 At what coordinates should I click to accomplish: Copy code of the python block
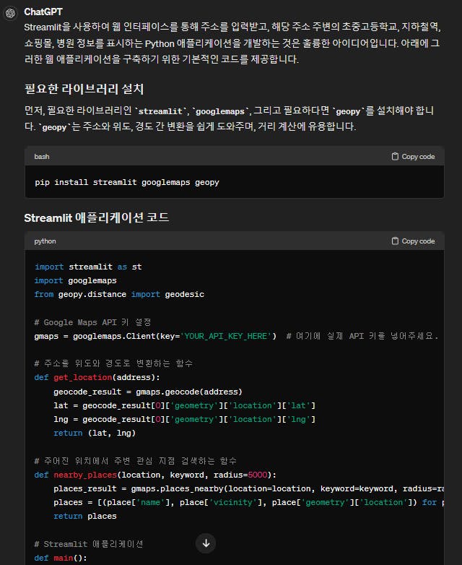coord(413,241)
